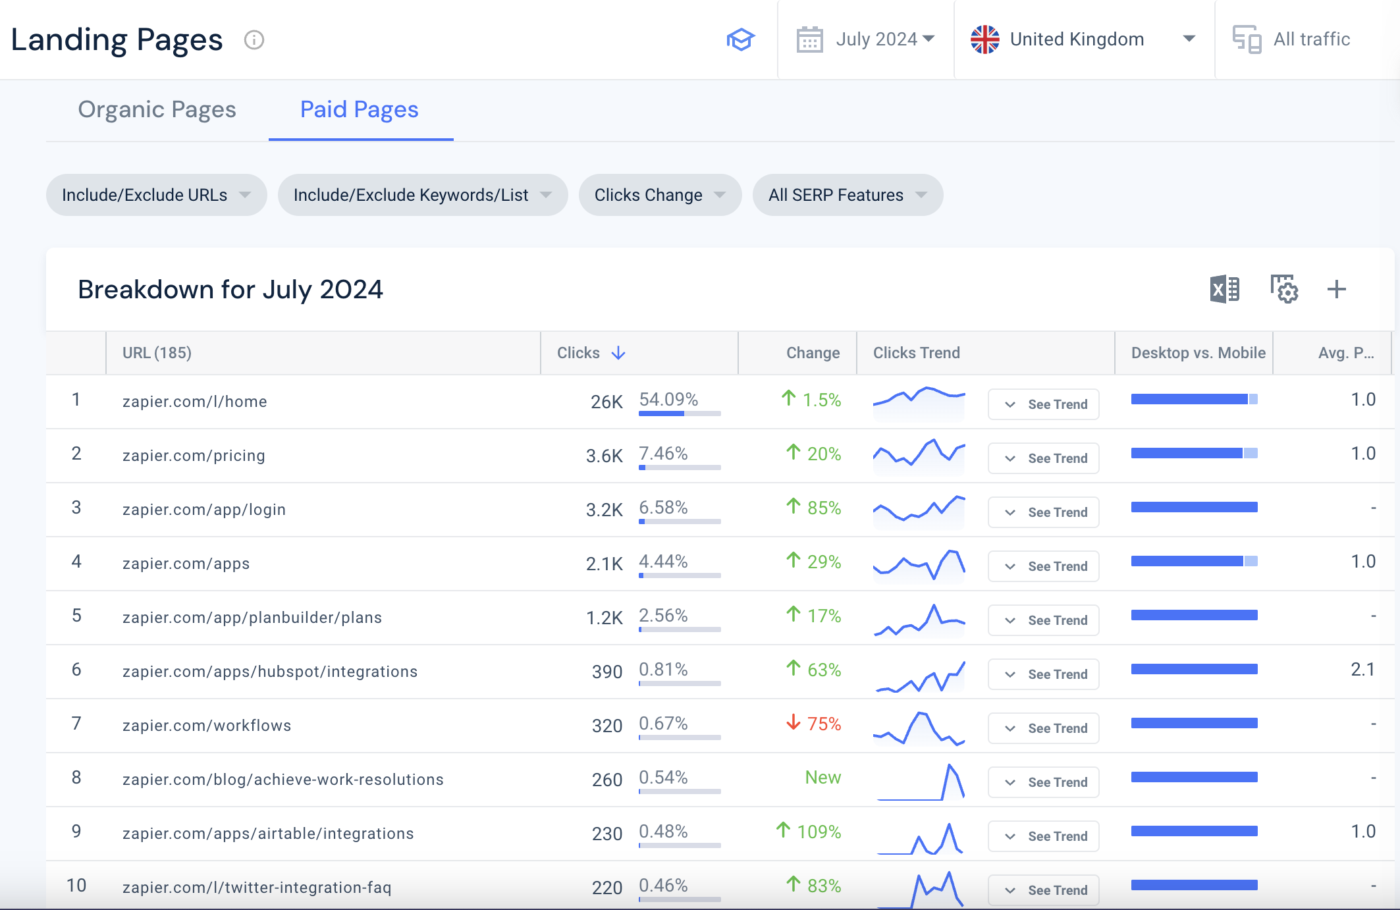
Task: Open zapier.com/pricing URL
Action: [194, 456]
